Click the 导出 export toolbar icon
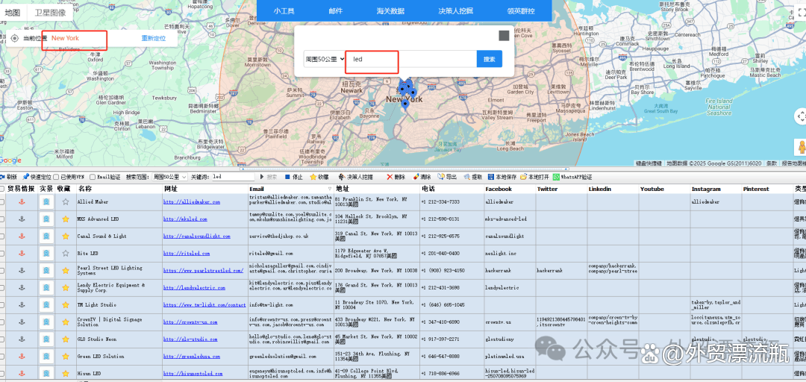 (441, 177)
